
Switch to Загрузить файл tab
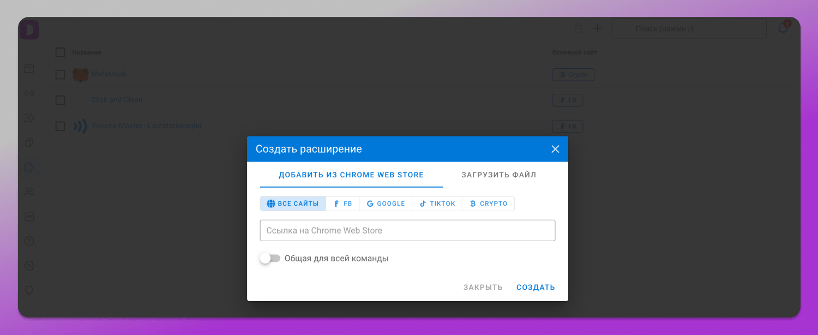coord(499,175)
